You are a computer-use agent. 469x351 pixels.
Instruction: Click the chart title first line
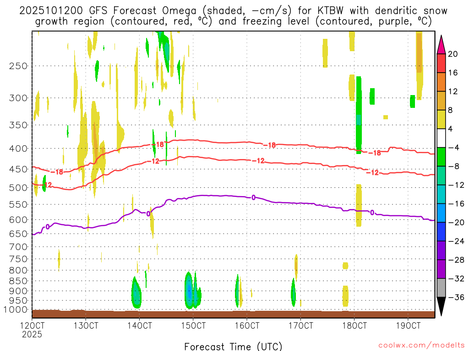click(x=233, y=11)
